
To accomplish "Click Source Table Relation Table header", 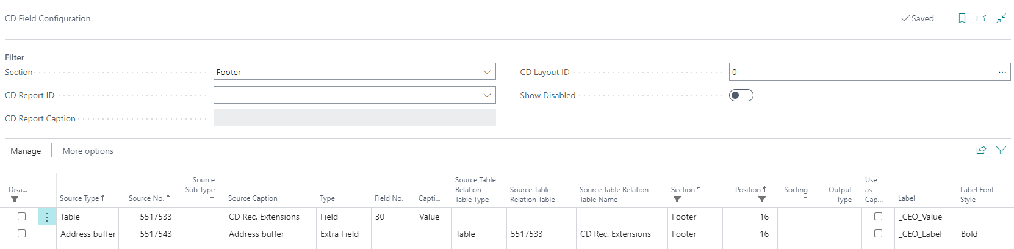I will point(532,194).
